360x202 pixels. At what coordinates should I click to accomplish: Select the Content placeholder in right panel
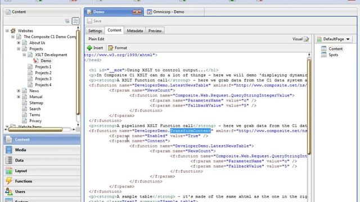(335, 49)
